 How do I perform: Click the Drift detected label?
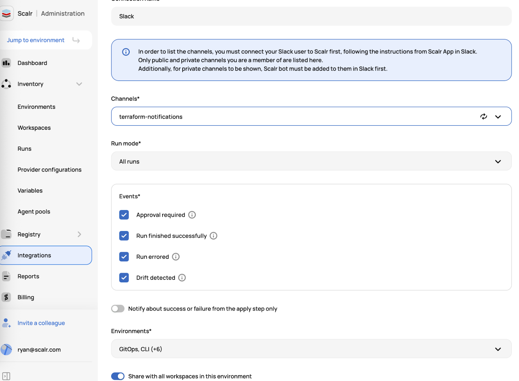(x=156, y=278)
